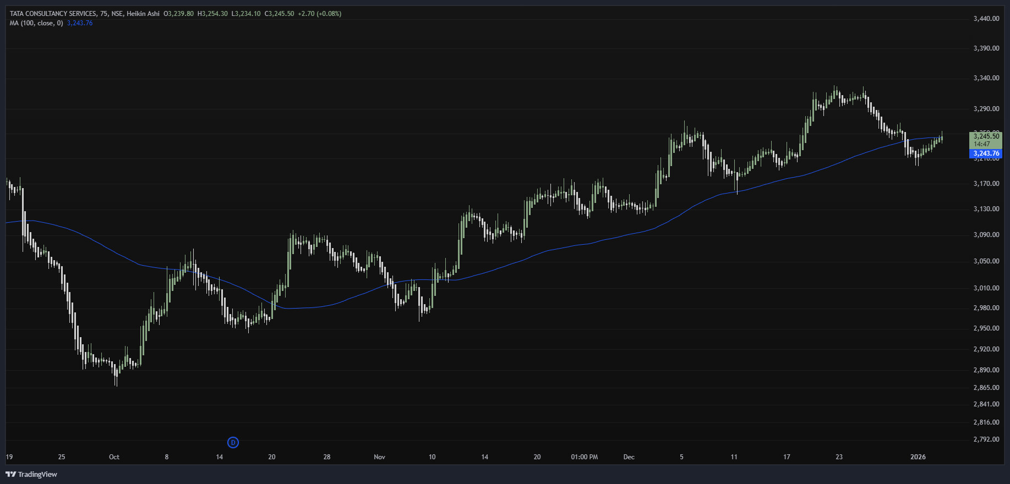Image resolution: width=1010 pixels, height=484 pixels.
Task: Click the 14:47 candle countdown timer
Action: tap(982, 144)
